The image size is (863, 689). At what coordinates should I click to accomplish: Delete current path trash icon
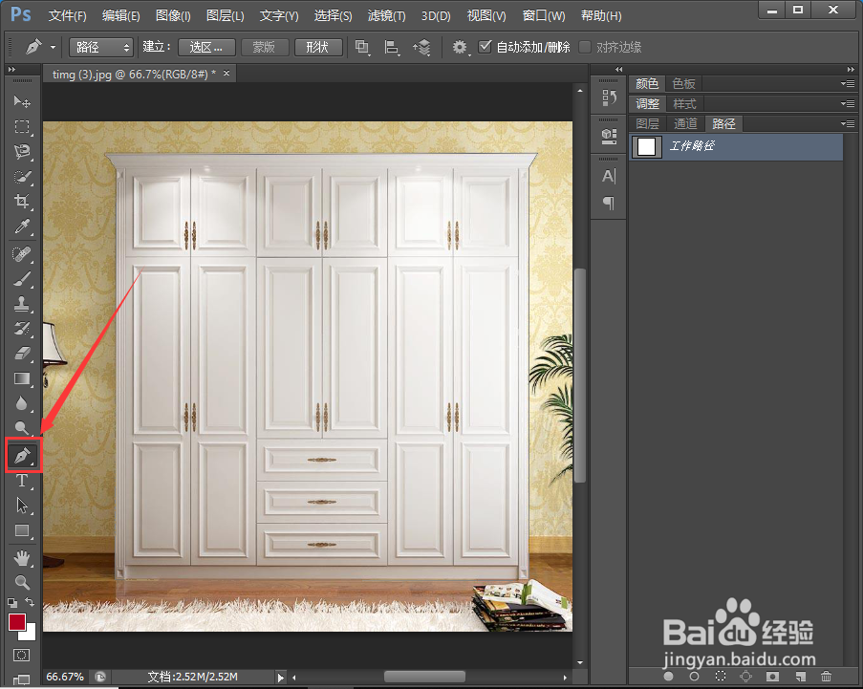click(826, 676)
